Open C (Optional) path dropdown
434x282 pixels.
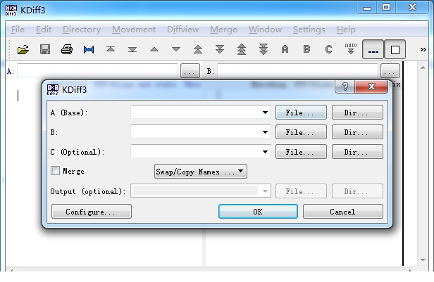[x=265, y=152]
